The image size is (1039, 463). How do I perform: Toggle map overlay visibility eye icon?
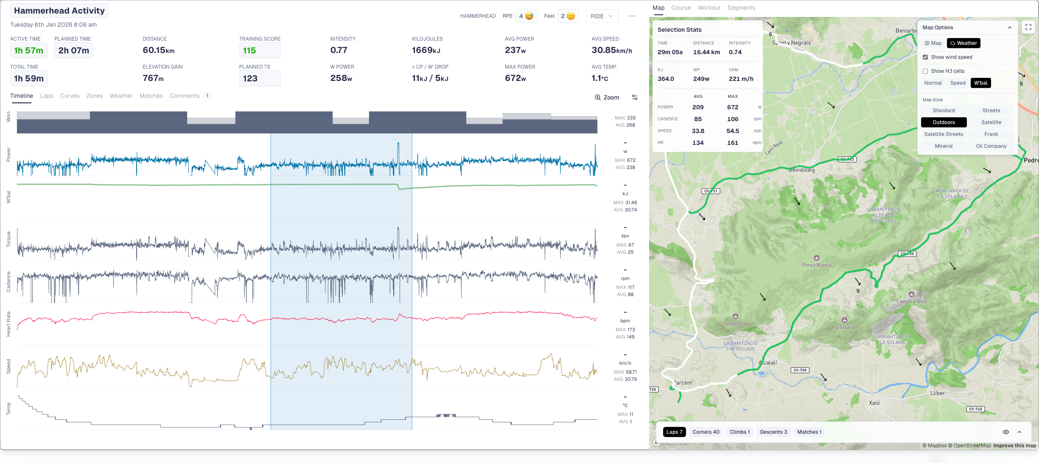click(1006, 432)
